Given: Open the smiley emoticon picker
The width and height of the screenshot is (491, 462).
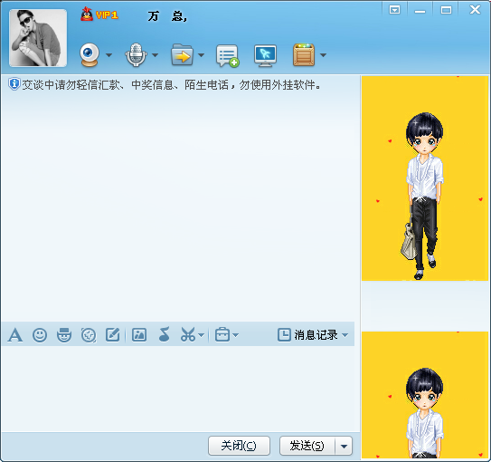Looking at the screenshot, I should pos(40,335).
